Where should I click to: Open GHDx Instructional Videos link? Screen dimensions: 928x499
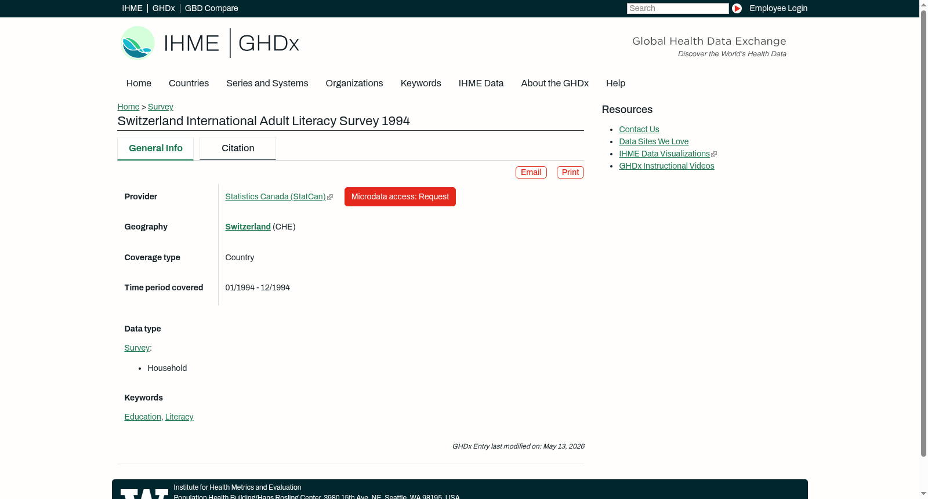coord(666,166)
